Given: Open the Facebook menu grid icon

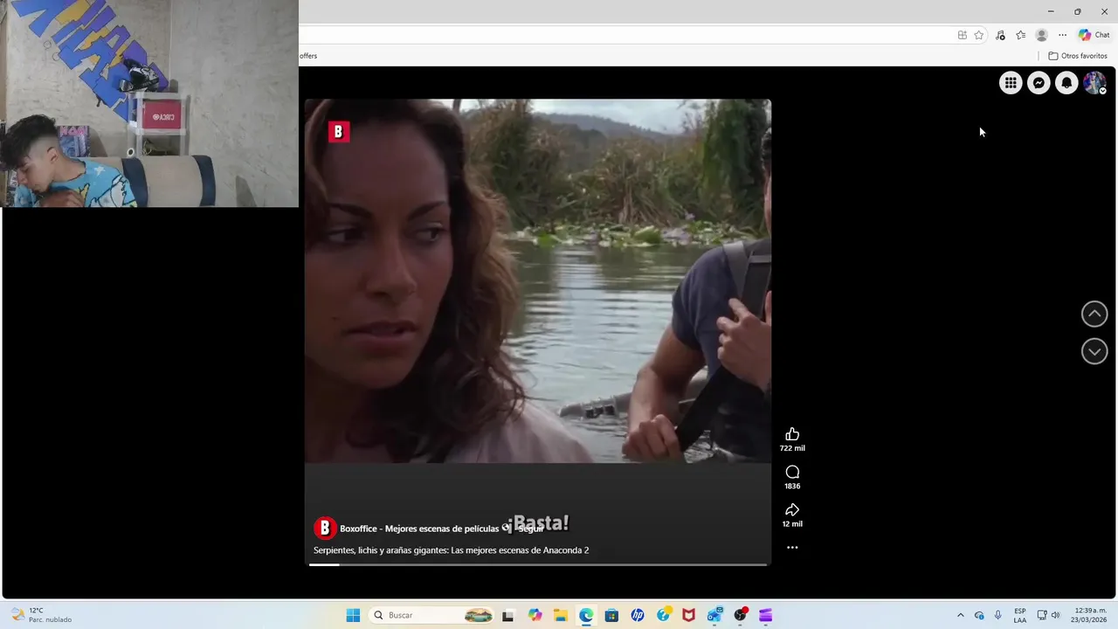Looking at the screenshot, I should 1011,83.
